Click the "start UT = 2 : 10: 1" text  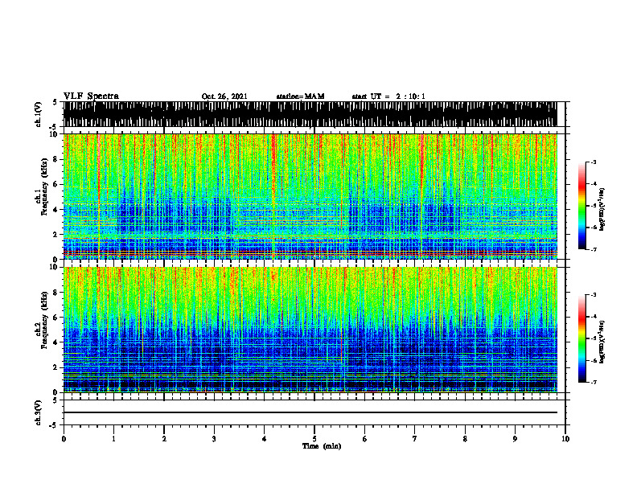tap(388, 96)
